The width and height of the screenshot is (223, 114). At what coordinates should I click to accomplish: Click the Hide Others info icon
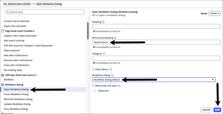click(111, 70)
